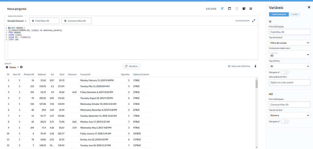Click the product ID cell 184
Image resolution: width=313 pixels, height=149 pixels.
[32, 128]
